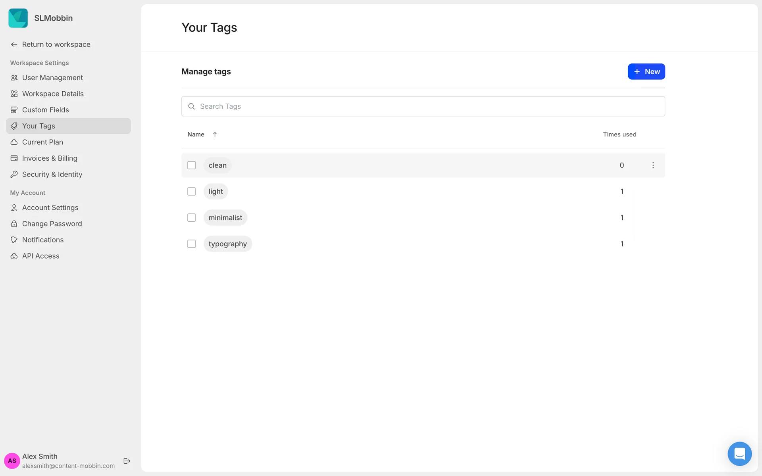The width and height of the screenshot is (762, 476).
Task: Sort by Times used column header
Action: (619, 134)
